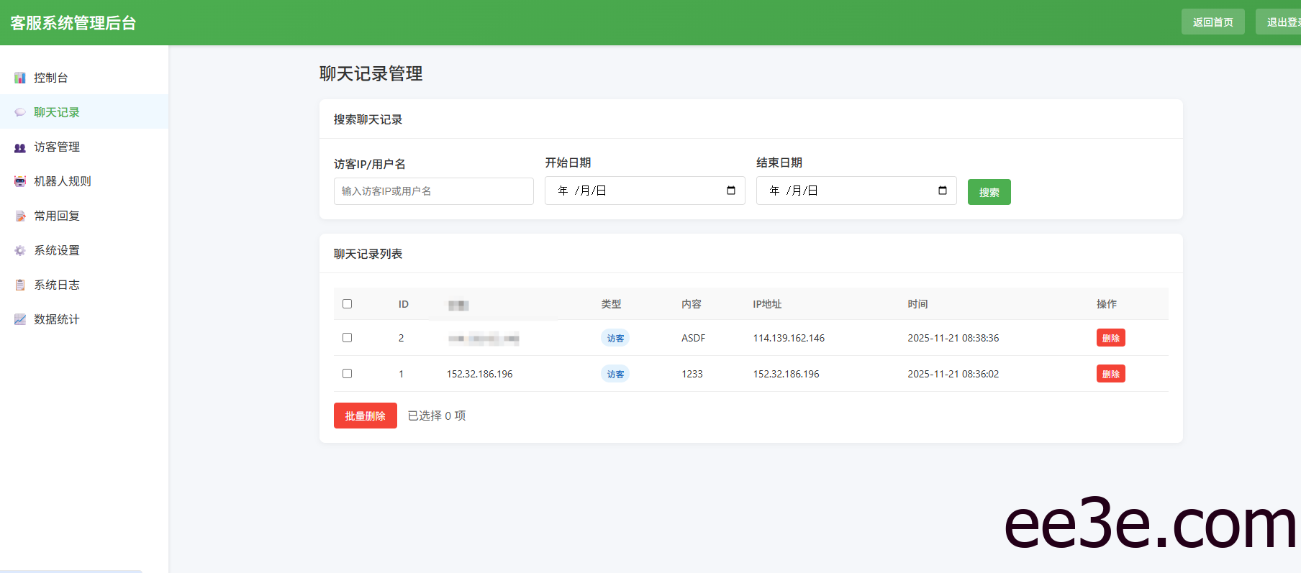1301x573 pixels.
Task: Check the checkbox for record ID 1
Action: pyautogui.click(x=348, y=373)
